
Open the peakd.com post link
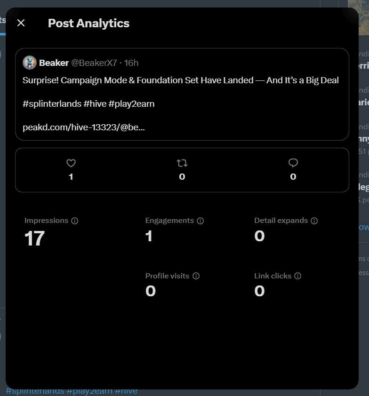pos(84,127)
